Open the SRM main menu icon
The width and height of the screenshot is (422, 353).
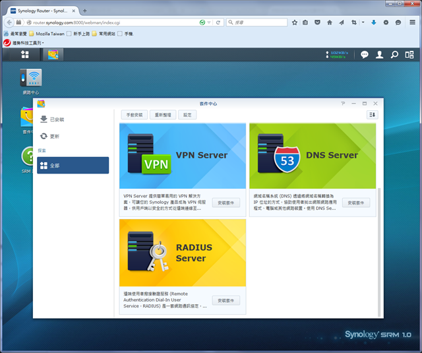click(25, 54)
